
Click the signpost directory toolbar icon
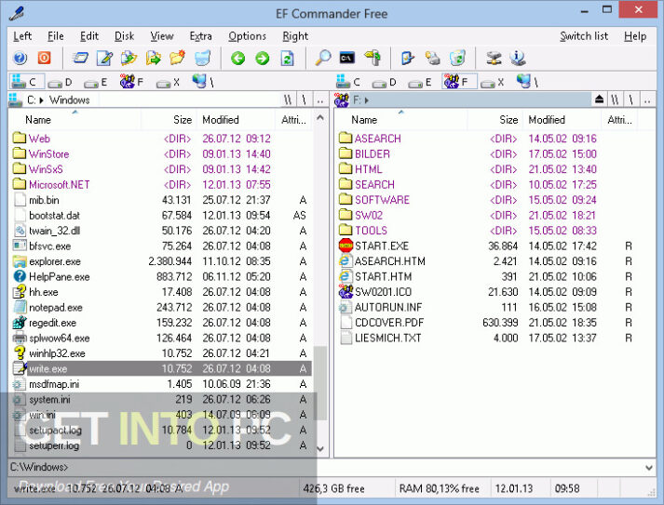(373, 58)
